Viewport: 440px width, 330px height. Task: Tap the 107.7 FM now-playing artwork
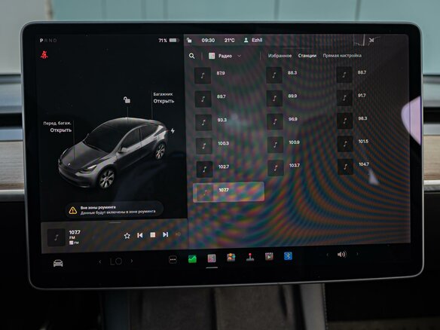[56, 237]
